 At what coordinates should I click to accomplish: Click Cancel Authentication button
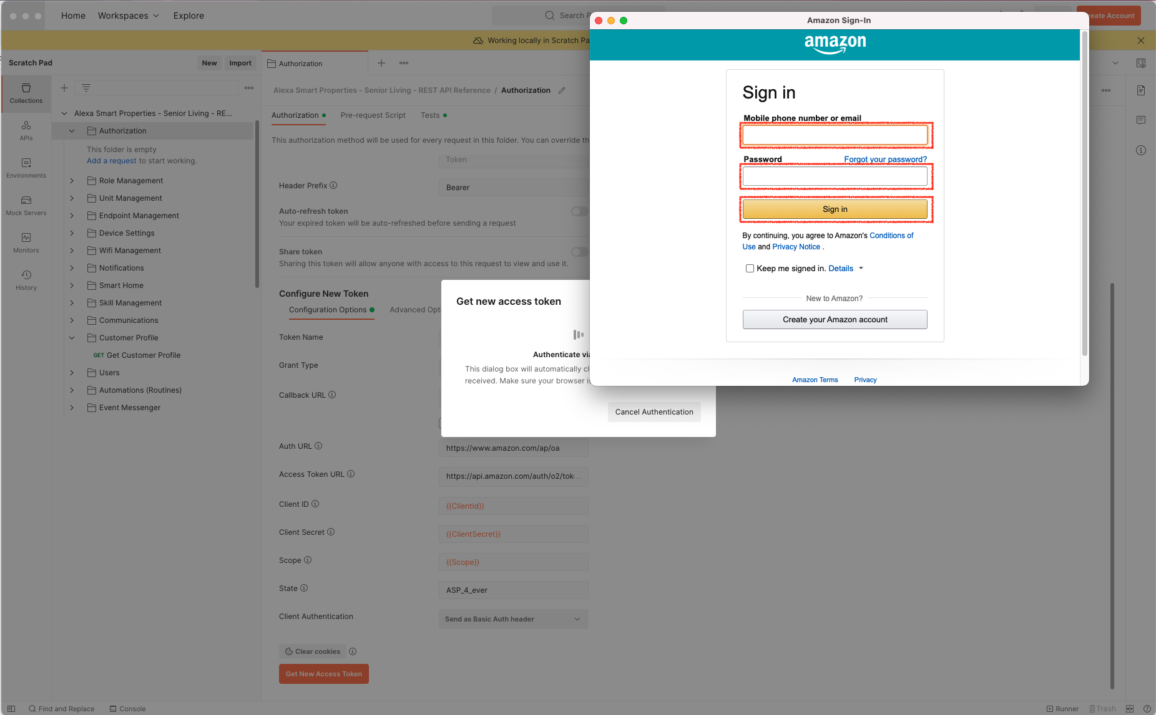(654, 412)
